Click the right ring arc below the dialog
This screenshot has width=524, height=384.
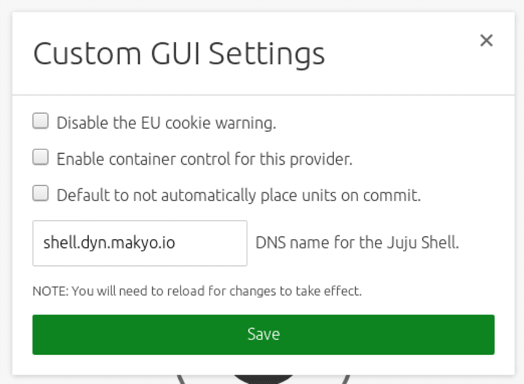(347, 379)
